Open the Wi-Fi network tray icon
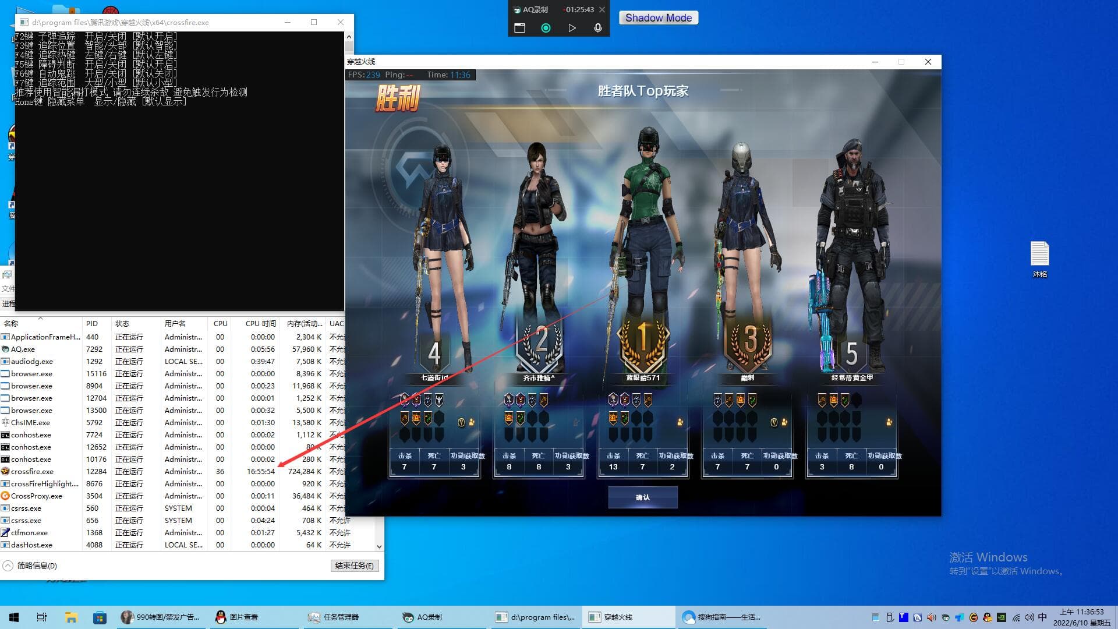 1016,617
